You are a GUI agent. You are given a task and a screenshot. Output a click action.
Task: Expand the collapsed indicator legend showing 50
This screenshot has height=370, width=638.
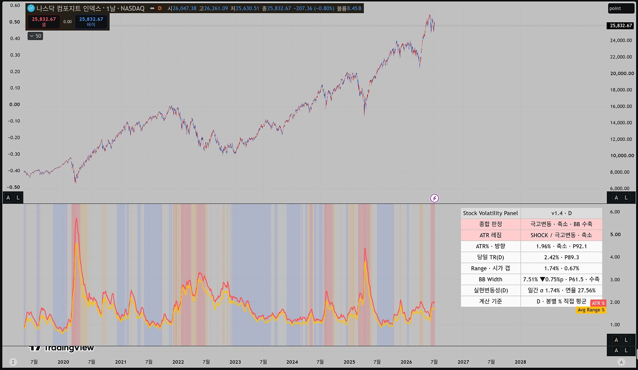pyautogui.click(x=35, y=36)
